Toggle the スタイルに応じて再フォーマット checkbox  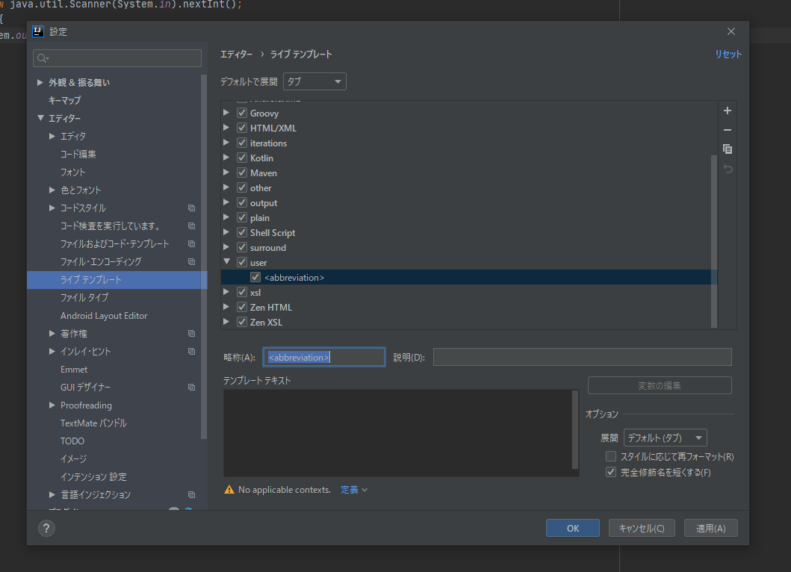click(611, 456)
